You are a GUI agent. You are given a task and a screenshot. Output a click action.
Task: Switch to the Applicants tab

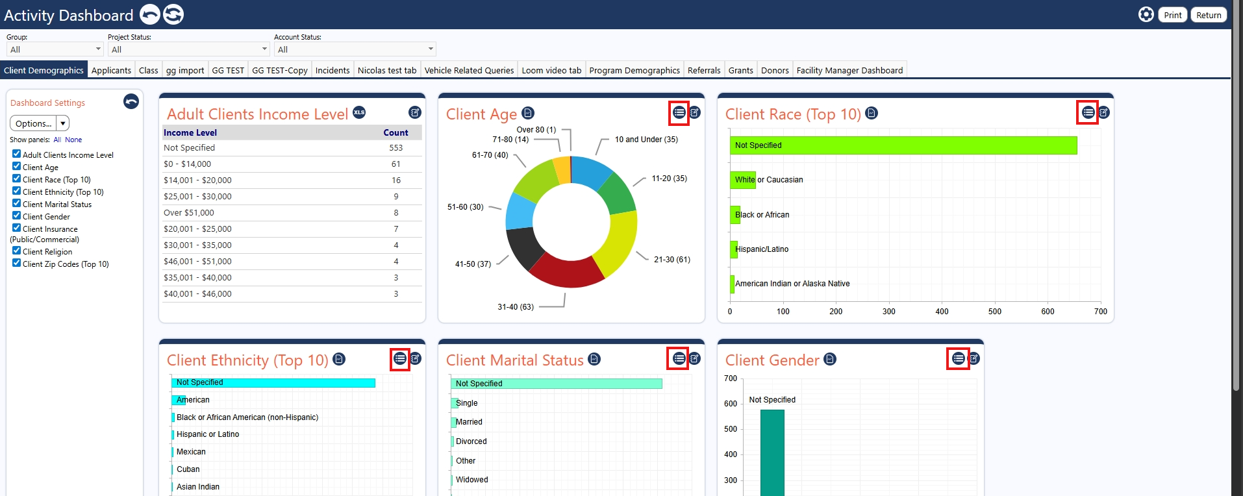(x=111, y=70)
